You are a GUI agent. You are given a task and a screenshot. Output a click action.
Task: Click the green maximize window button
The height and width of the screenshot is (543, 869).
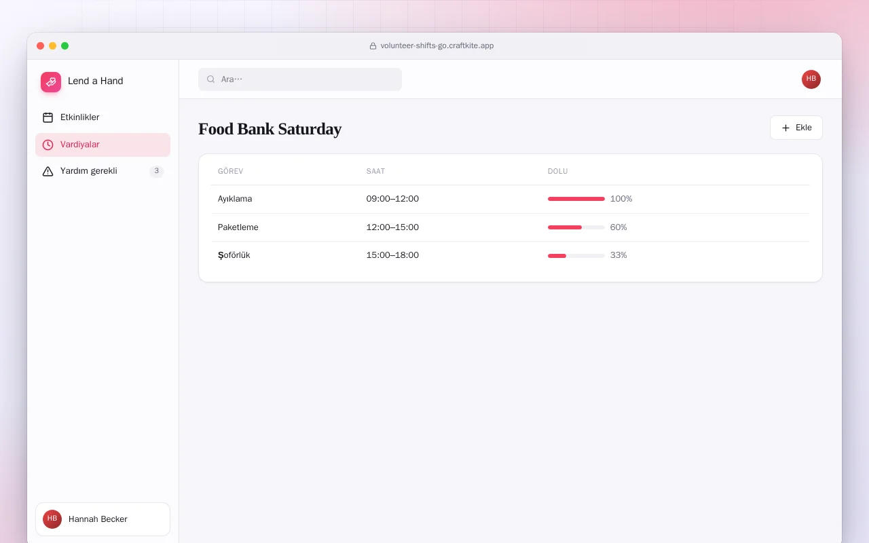tap(65, 46)
